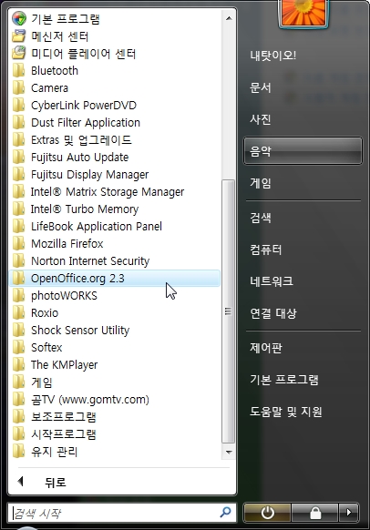Screen dimensions: 370x530
Task: Click the 기본 프로그램 icon atop program list
Action: coord(19,18)
